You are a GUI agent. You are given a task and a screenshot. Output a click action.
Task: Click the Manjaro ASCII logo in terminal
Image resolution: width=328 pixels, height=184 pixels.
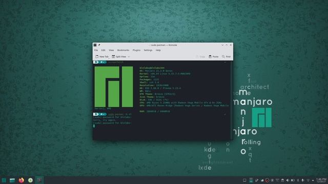pos(114,87)
